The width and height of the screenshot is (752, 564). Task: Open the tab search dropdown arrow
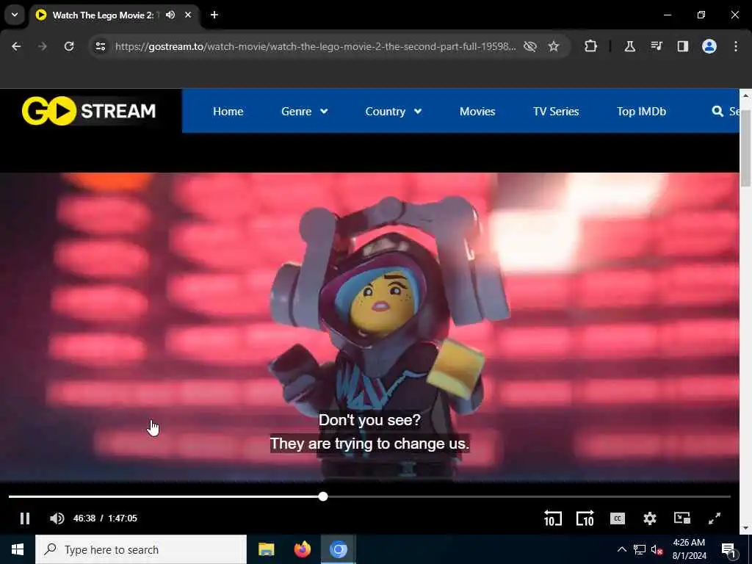15,15
